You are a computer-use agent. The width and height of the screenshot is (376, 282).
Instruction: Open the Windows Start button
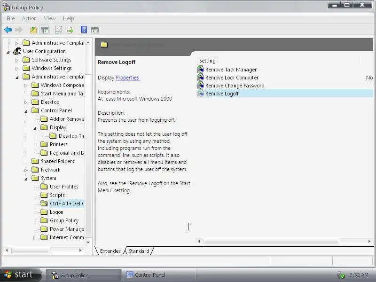21,274
